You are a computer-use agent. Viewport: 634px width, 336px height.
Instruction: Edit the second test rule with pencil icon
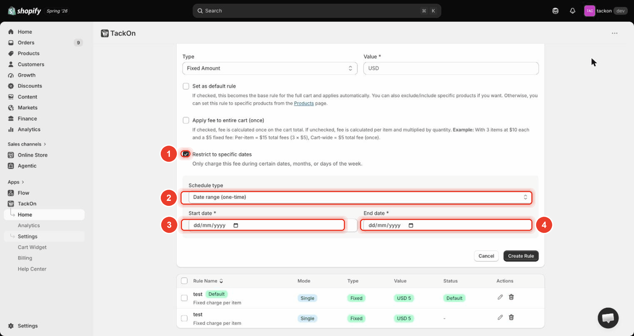[500, 317]
